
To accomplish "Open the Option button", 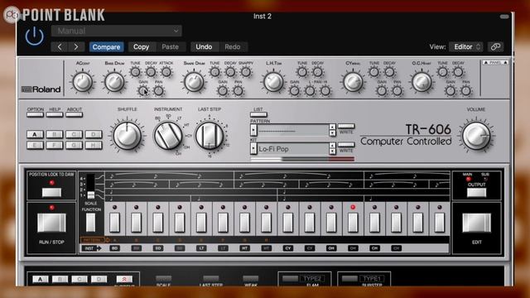I will tap(35, 114).
